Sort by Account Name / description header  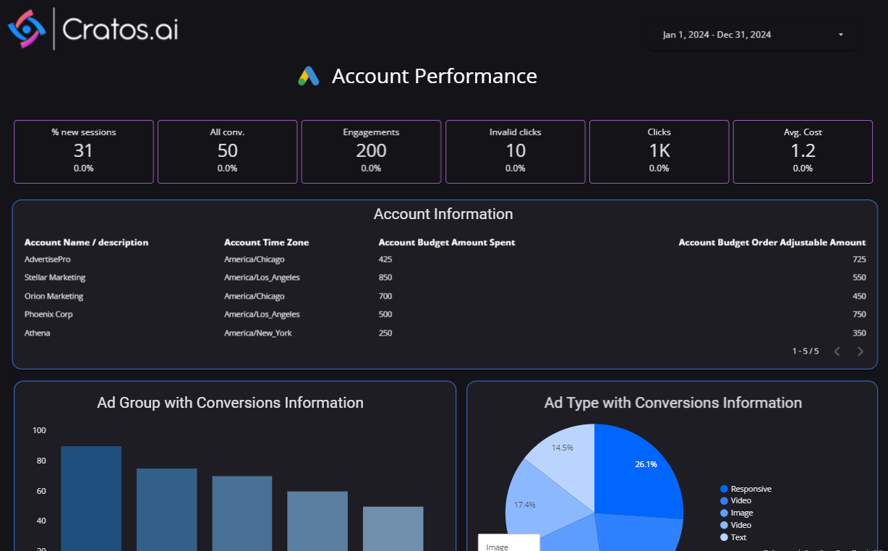pos(86,242)
